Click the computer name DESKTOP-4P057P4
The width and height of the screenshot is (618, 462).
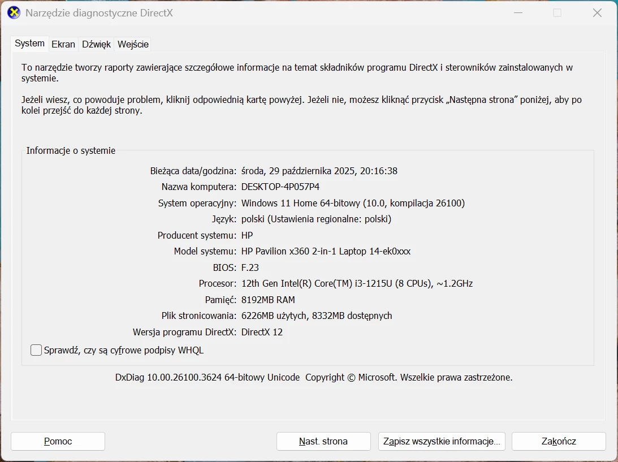click(x=284, y=187)
